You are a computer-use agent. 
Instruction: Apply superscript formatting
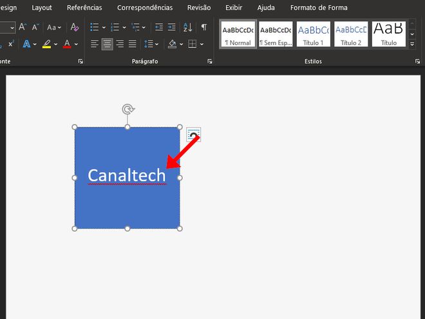[11, 44]
